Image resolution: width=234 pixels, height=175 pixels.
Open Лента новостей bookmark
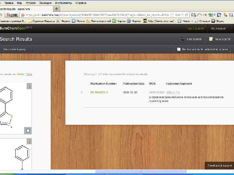pyautogui.click(x=98, y=21)
